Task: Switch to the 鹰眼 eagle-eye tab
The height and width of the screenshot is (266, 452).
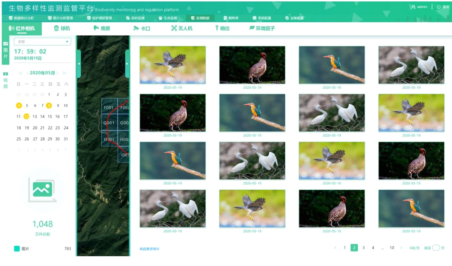Action: coord(102,28)
